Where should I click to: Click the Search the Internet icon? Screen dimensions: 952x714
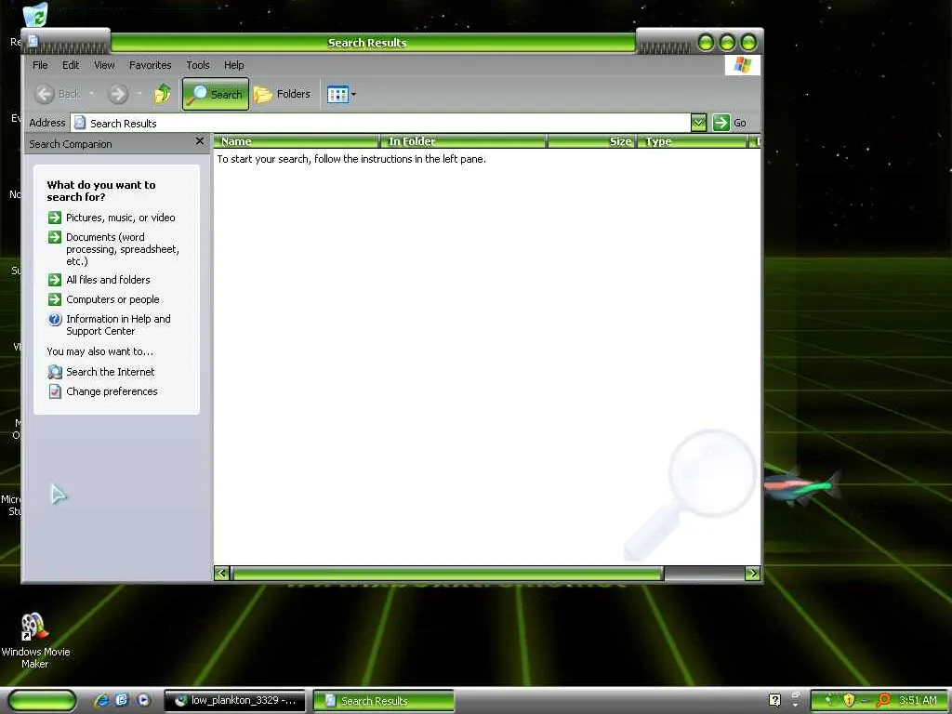pos(55,372)
